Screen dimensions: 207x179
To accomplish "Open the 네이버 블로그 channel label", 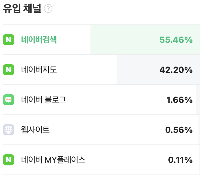I will point(44,100).
